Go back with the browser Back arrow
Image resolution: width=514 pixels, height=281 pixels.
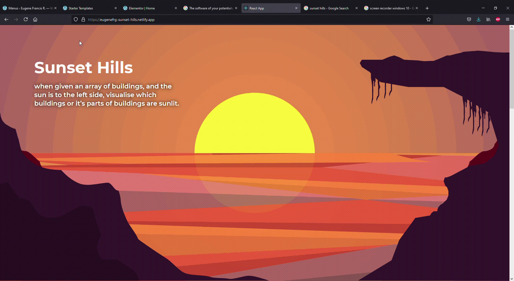click(6, 19)
